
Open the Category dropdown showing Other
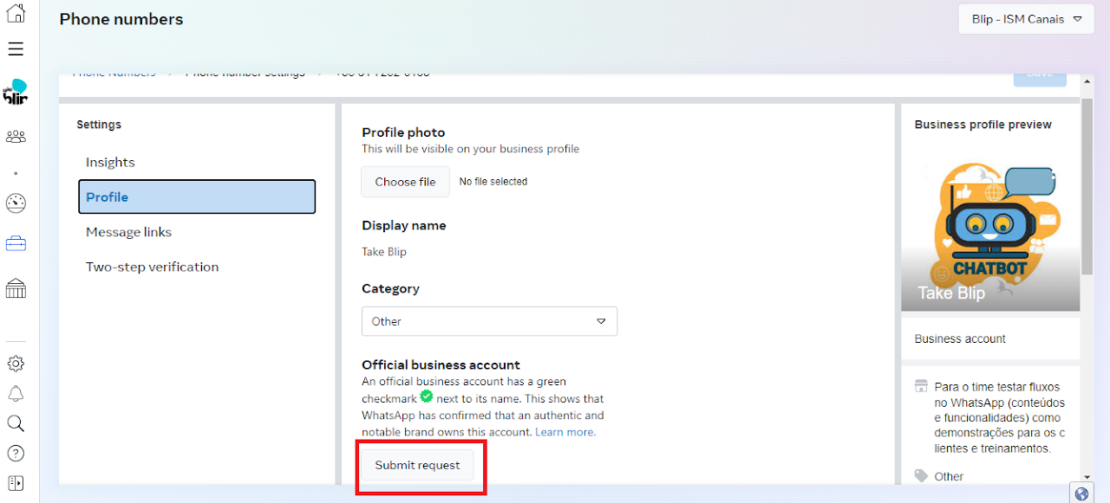click(x=489, y=321)
